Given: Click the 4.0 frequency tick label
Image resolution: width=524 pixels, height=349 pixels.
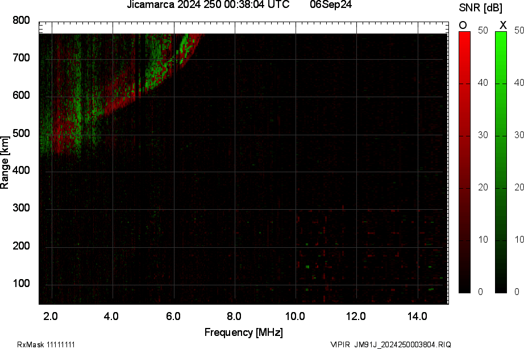Looking at the screenshot, I should [x=111, y=316].
